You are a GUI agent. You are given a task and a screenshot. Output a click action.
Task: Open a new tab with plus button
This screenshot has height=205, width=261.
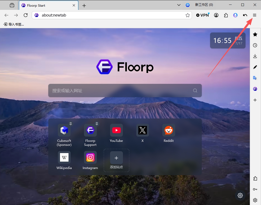pyautogui.click(x=84, y=6)
